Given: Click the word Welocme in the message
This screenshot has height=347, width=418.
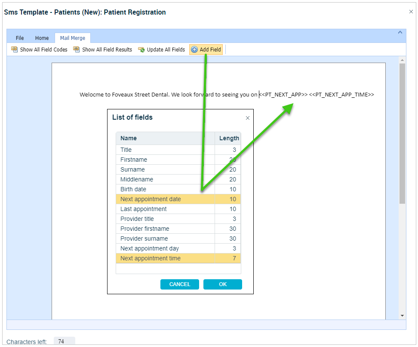Looking at the screenshot, I should point(92,95).
